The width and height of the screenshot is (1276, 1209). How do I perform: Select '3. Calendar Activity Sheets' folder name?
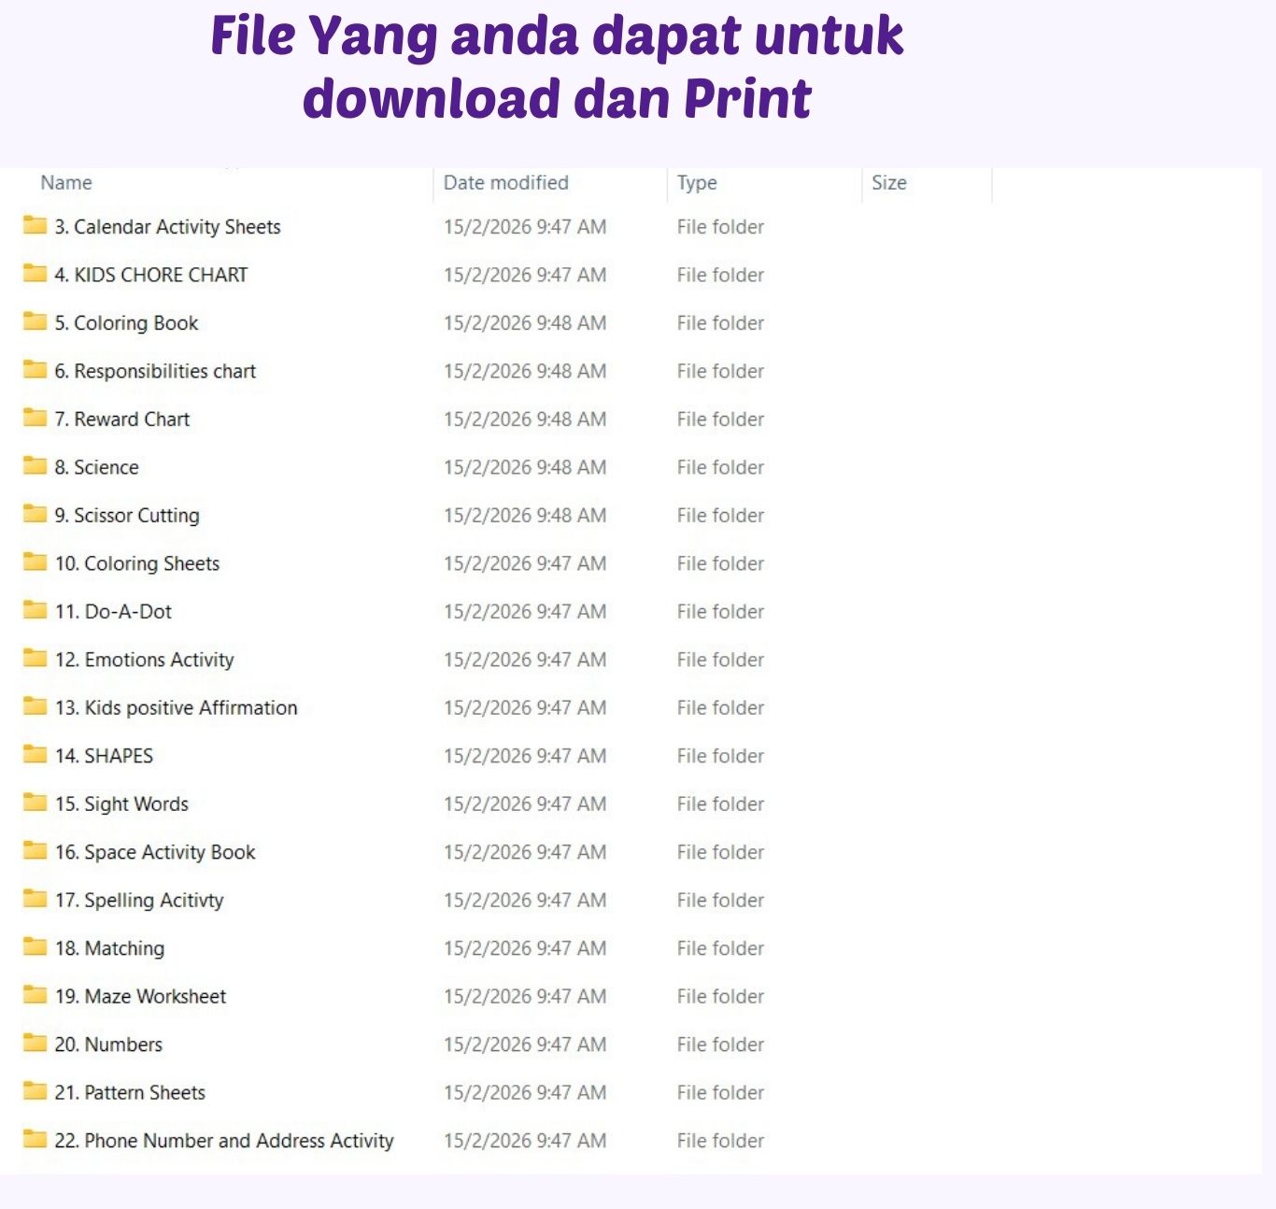point(168,227)
